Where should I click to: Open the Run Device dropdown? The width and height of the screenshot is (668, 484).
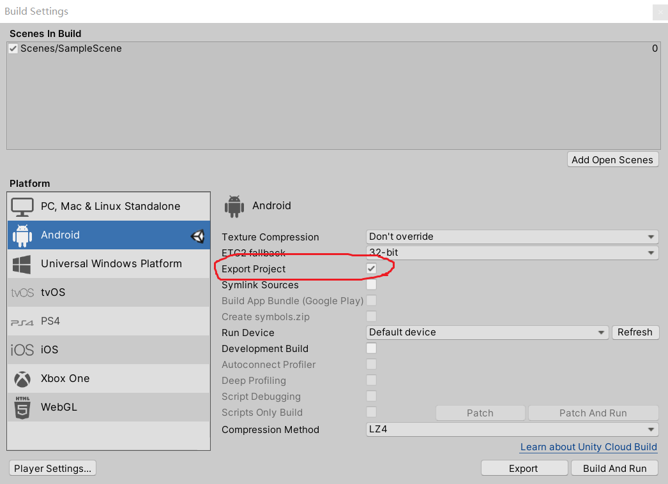click(x=487, y=332)
